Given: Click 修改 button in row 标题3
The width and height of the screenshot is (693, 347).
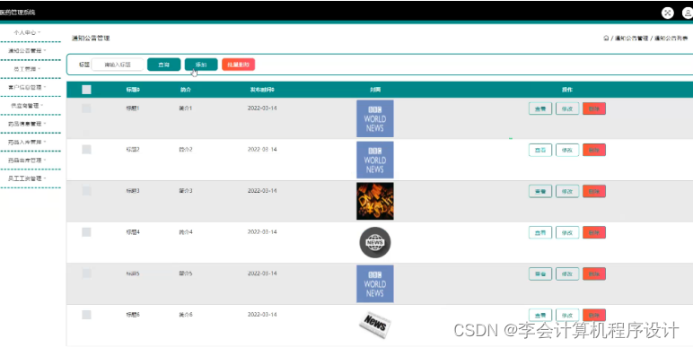Looking at the screenshot, I should [567, 191].
